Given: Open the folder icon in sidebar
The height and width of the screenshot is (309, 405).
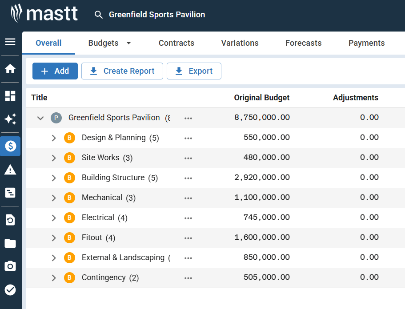Looking at the screenshot, I should click(x=10, y=243).
